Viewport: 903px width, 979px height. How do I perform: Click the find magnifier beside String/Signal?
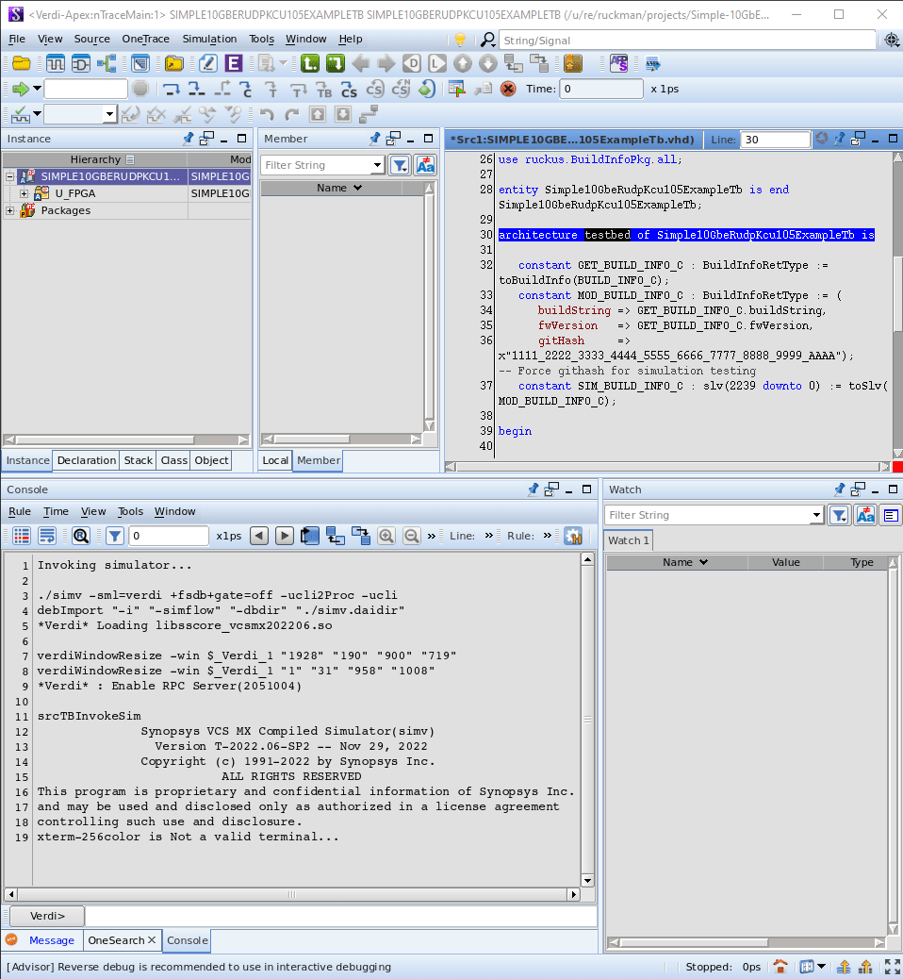[x=487, y=40]
